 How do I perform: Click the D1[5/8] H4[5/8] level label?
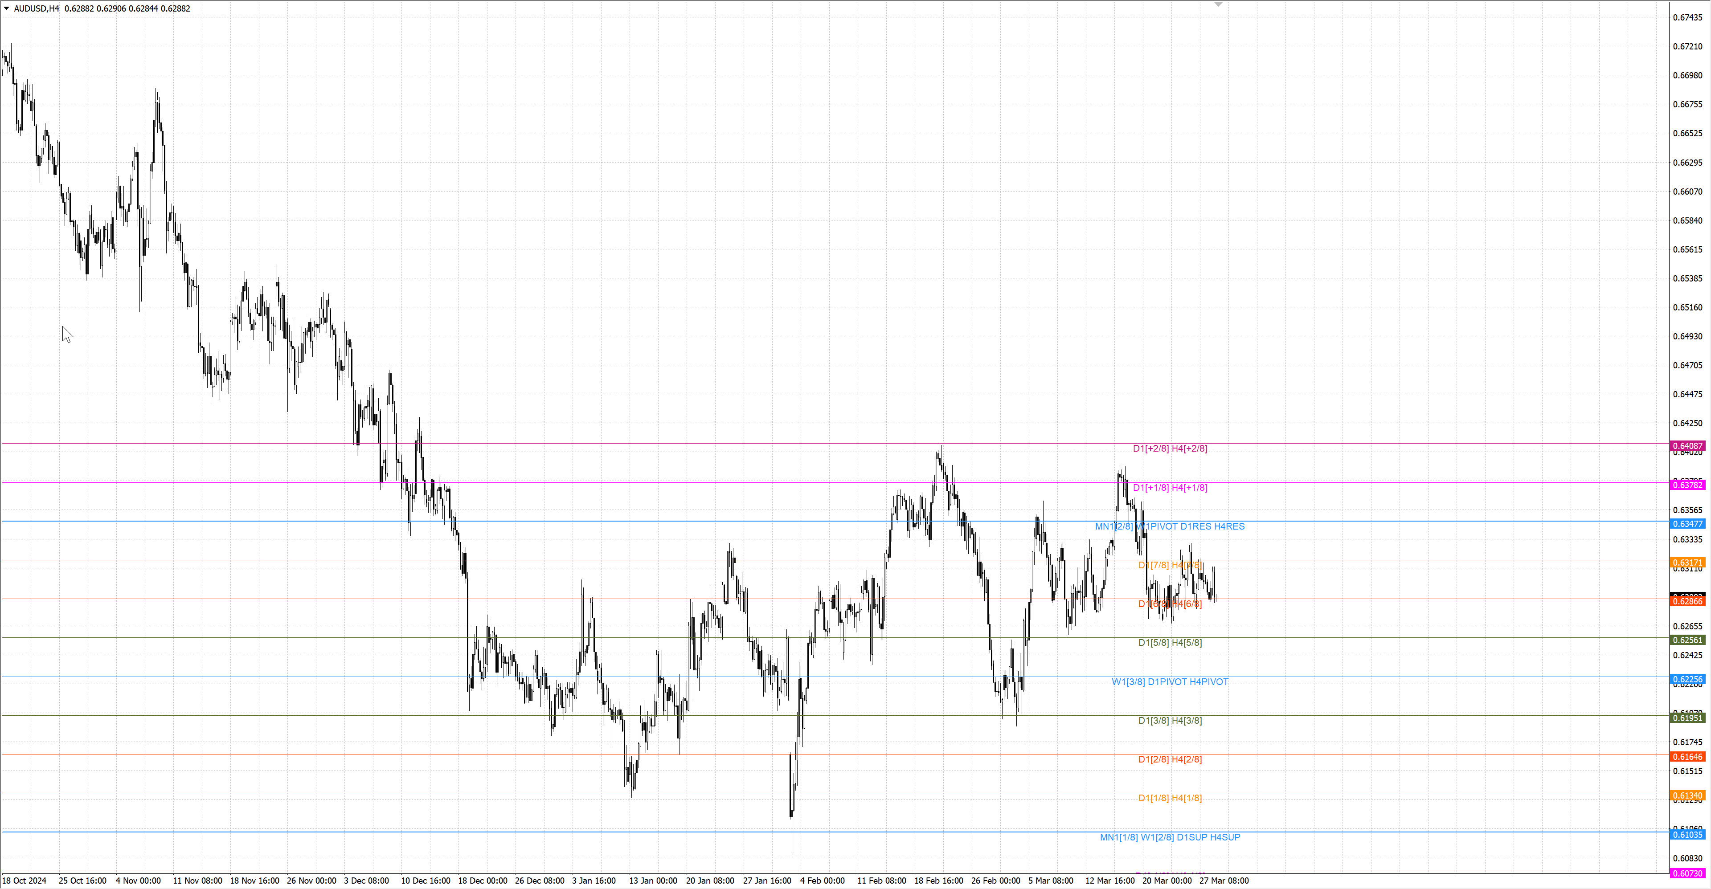click(x=1170, y=643)
